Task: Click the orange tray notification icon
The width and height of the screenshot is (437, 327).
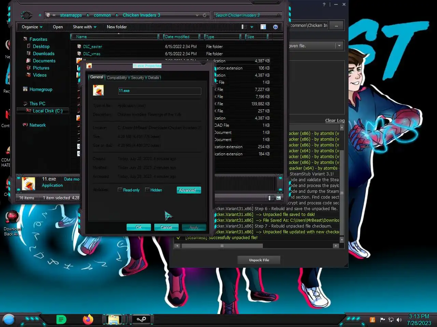Action: (x=372, y=320)
